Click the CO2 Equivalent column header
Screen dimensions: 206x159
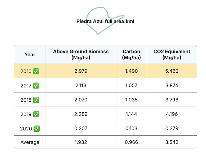(x=172, y=54)
